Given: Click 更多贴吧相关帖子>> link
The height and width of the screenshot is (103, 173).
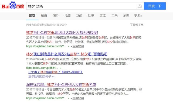Looking at the screenshot, I should (x=41, y=76).
